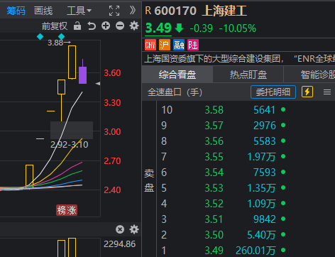Click the 2.92-3.10 gap range label
The height and width of the screenshot is (257, 335).
70,145
